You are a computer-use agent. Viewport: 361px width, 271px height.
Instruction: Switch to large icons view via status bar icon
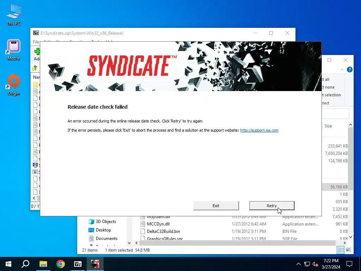tap(348, 250)
